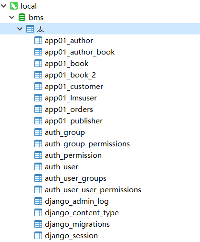Select the app01_book table name
200x242 pixels.
pyautogui.click(x=66, y=64)
